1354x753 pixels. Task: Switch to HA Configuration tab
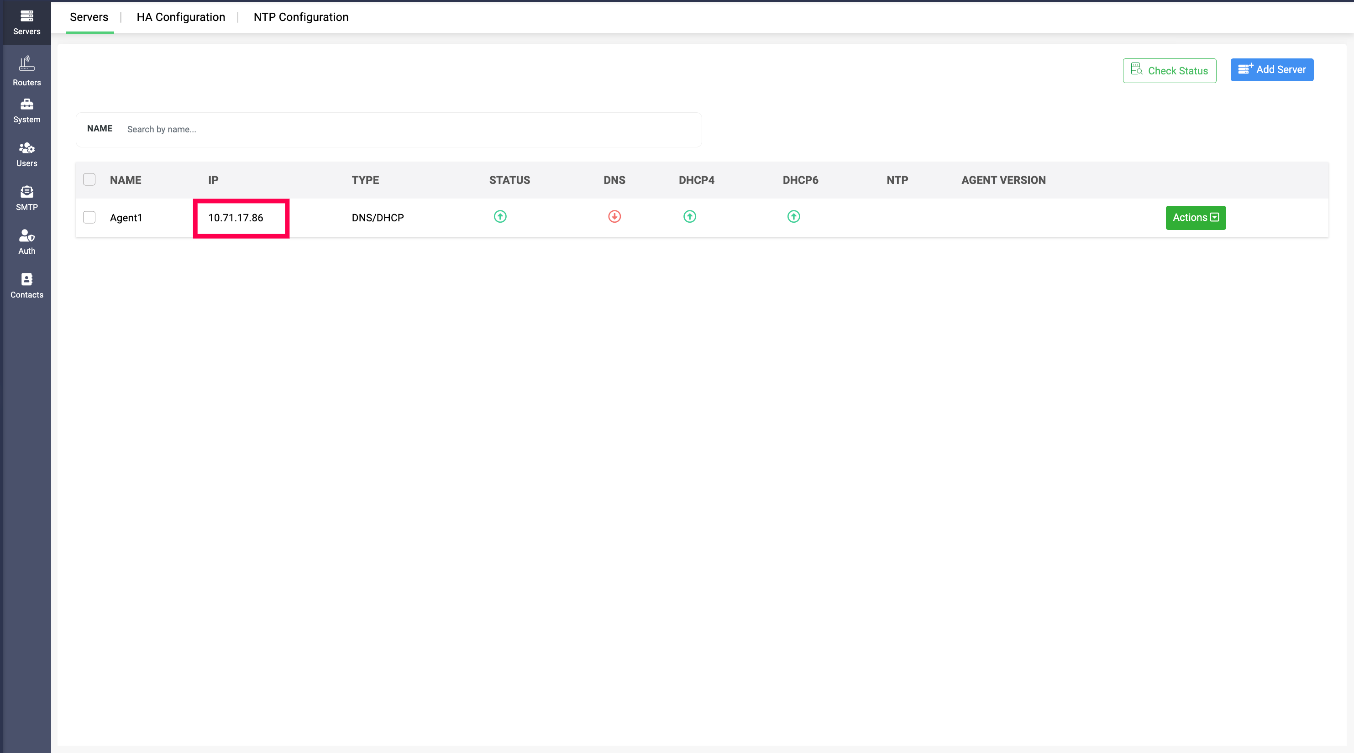pyautogui.click(x=180, y=17)
